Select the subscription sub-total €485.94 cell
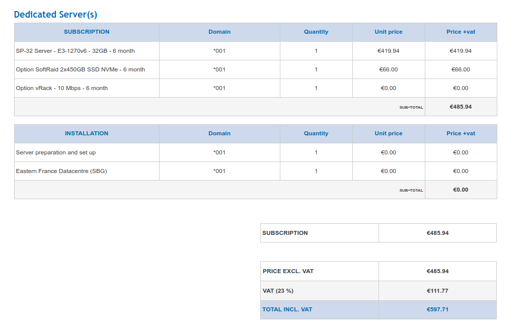Screen dimensions: 528x336 tap(461, 107)
